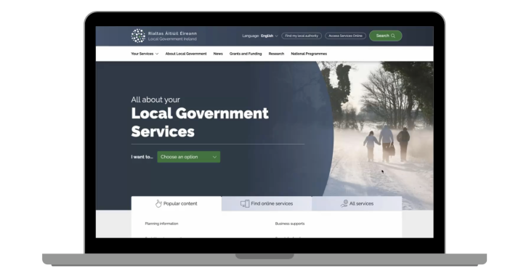Switch to the All services tab
The width and height of the screenshot is (529, 273).
click(357, 203)
